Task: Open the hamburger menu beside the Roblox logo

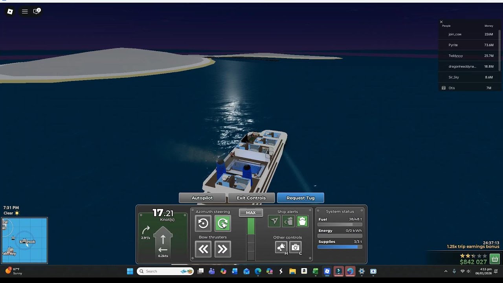Action: pos(25,11)
